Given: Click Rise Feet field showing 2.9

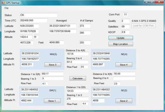Looking at the screenshot, I should pos(117,84).
